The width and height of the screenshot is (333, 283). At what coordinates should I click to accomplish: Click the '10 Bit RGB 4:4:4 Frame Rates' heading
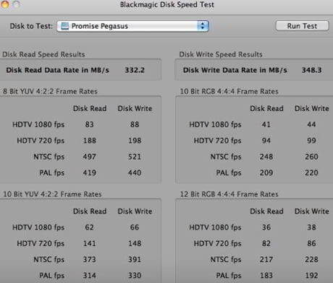[229, 92]
